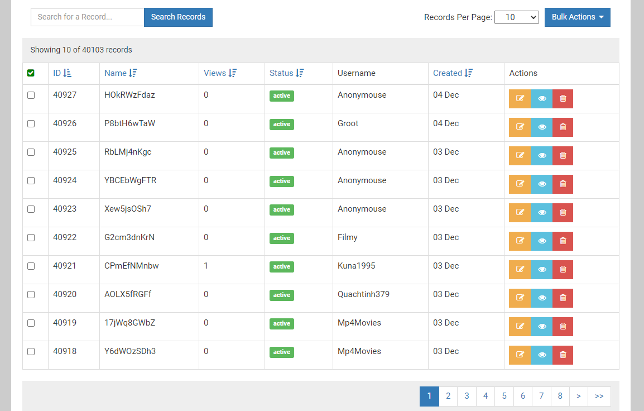Open the Records Per Page dropdown
The height and width of the screenshot is (411, 644).
coord(516,17)
